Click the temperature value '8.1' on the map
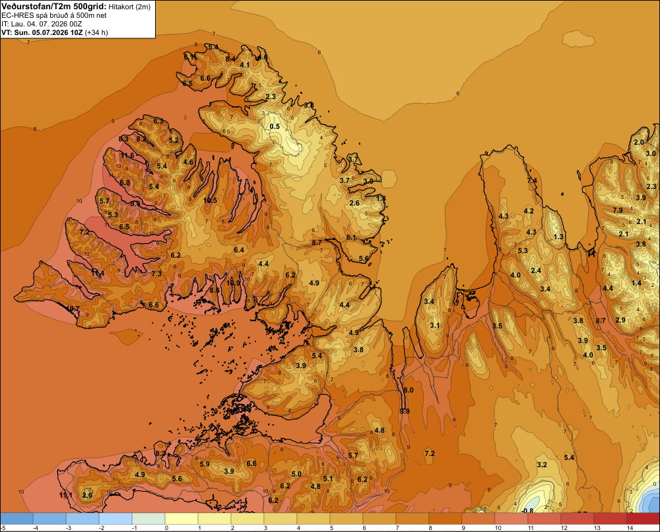660x532 pixels. 351,237
